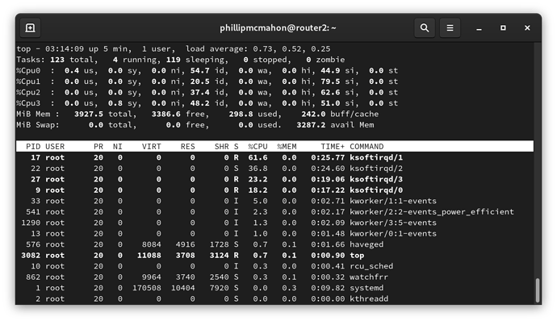Click the SHR column header
557x321 pixels.
tap(221, 146)
